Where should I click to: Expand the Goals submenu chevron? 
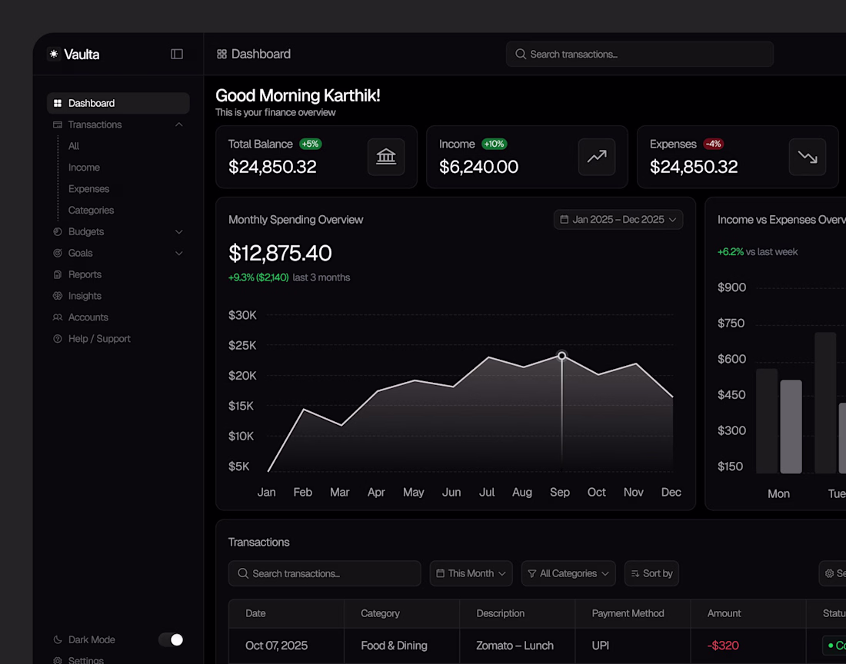tap(179, 254)
